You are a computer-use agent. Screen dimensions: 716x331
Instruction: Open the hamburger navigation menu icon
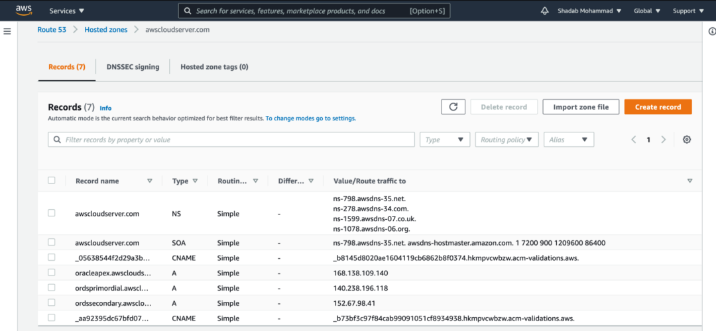(x=7, y=31)
